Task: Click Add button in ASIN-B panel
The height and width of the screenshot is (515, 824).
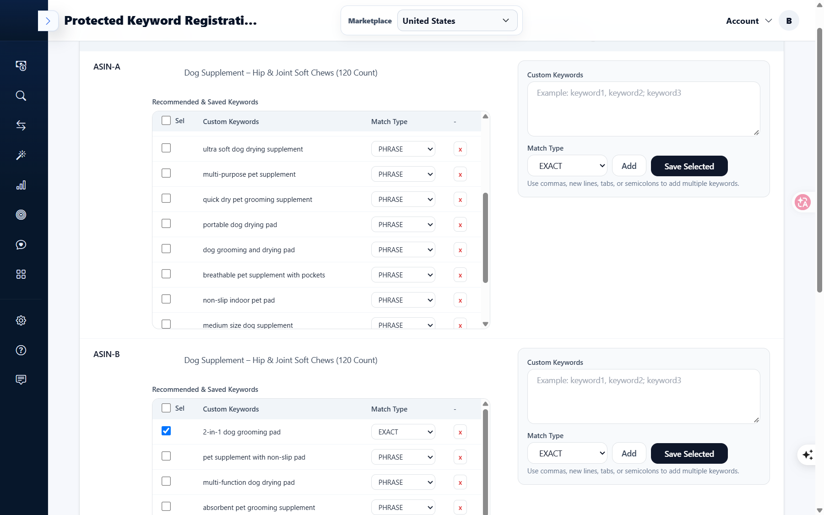Action: pos(629,453)
